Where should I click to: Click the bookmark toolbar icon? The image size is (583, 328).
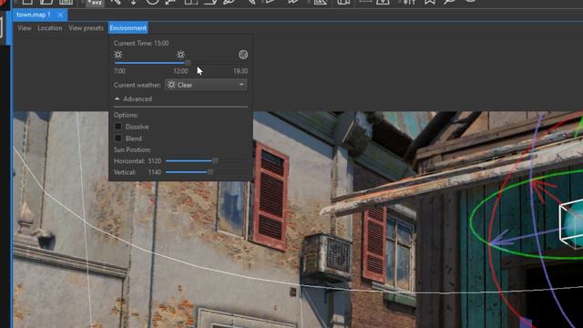pyautogui.click(x=430, y=2)
